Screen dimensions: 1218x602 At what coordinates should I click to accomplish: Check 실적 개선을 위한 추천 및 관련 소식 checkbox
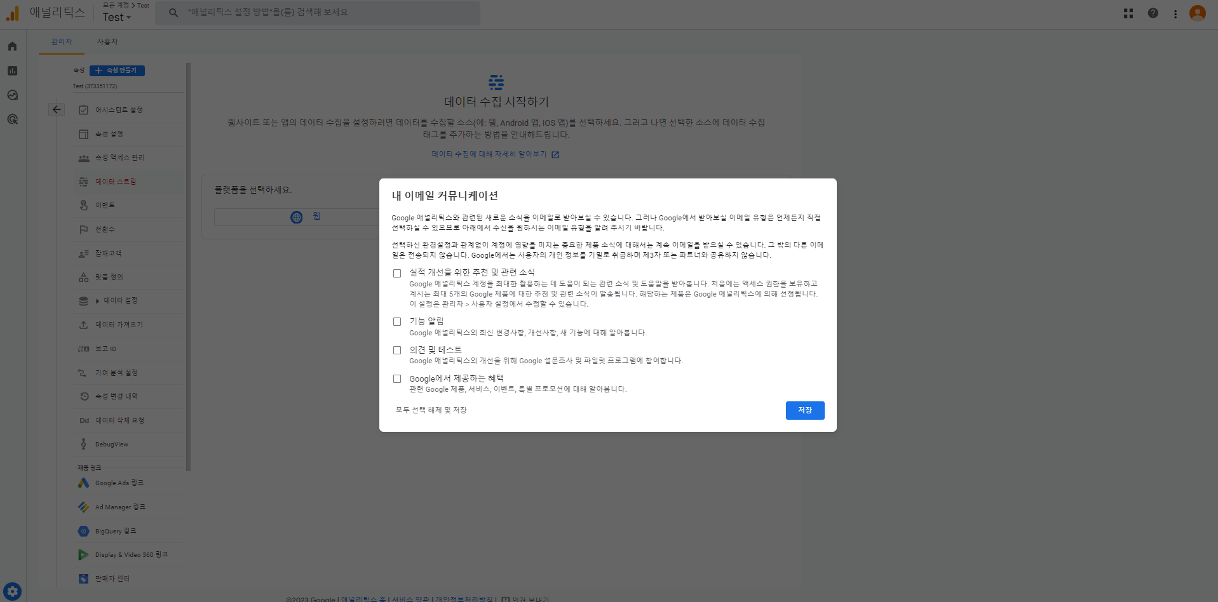[397, 273]
